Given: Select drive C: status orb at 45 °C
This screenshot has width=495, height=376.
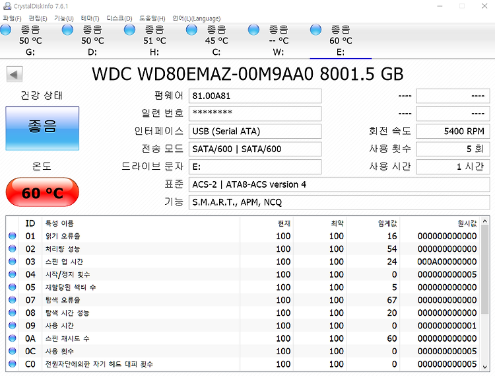Looking at the screenshot, I should pos(191,30).
